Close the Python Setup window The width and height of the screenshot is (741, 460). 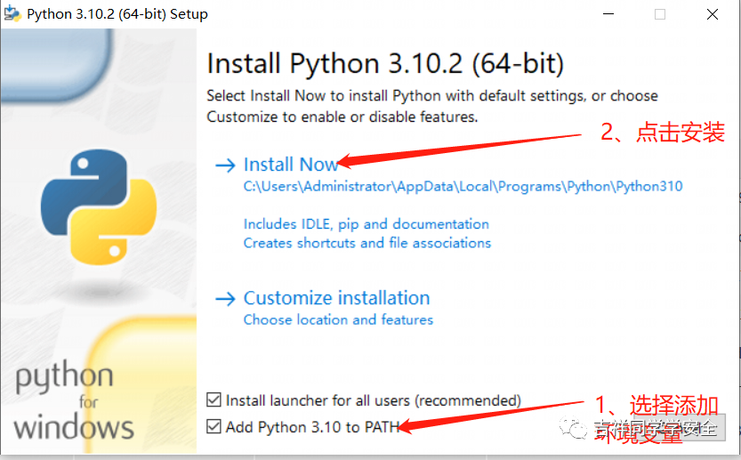point(713,14)
